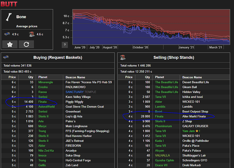Click the request basket icon beside 4.9 c
The width and height of the screenshot is (234, 168).
tap(7, 34)
